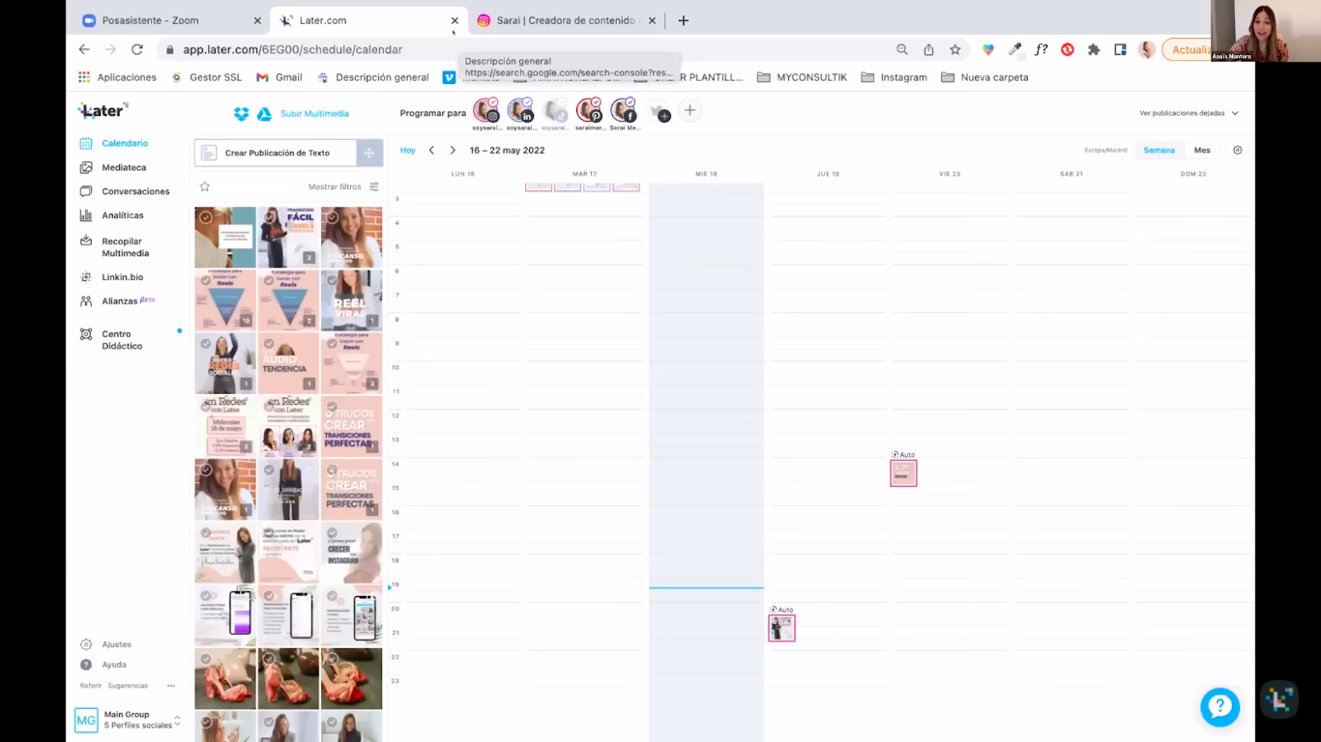Open the share page icon in address bar
The image size is (1321, 742).
tap(928, 49)
